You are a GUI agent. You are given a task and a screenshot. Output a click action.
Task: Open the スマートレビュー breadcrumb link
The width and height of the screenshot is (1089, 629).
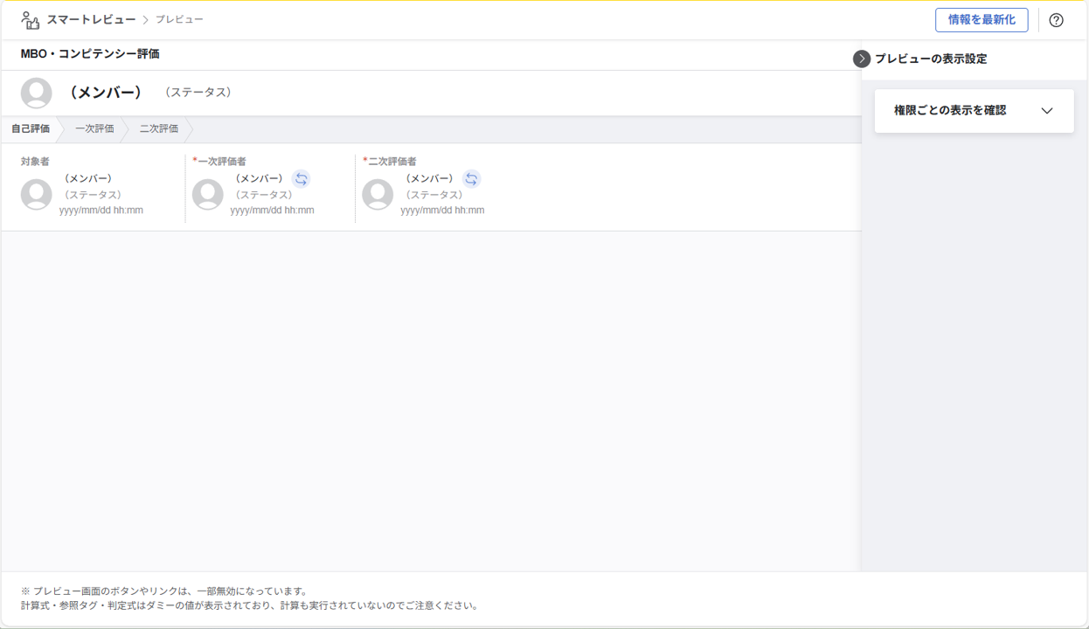coord(91,19)
